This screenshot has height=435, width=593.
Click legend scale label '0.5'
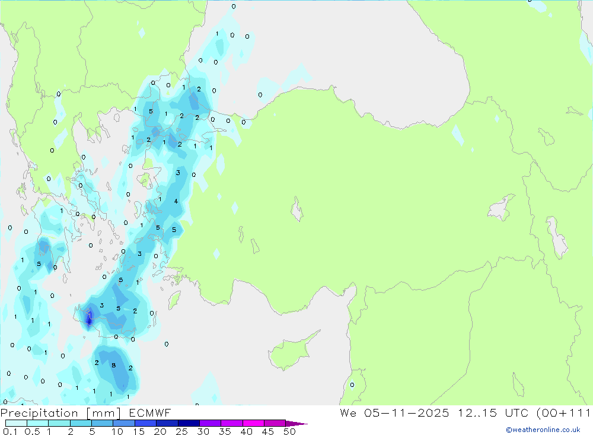[32, 431]
